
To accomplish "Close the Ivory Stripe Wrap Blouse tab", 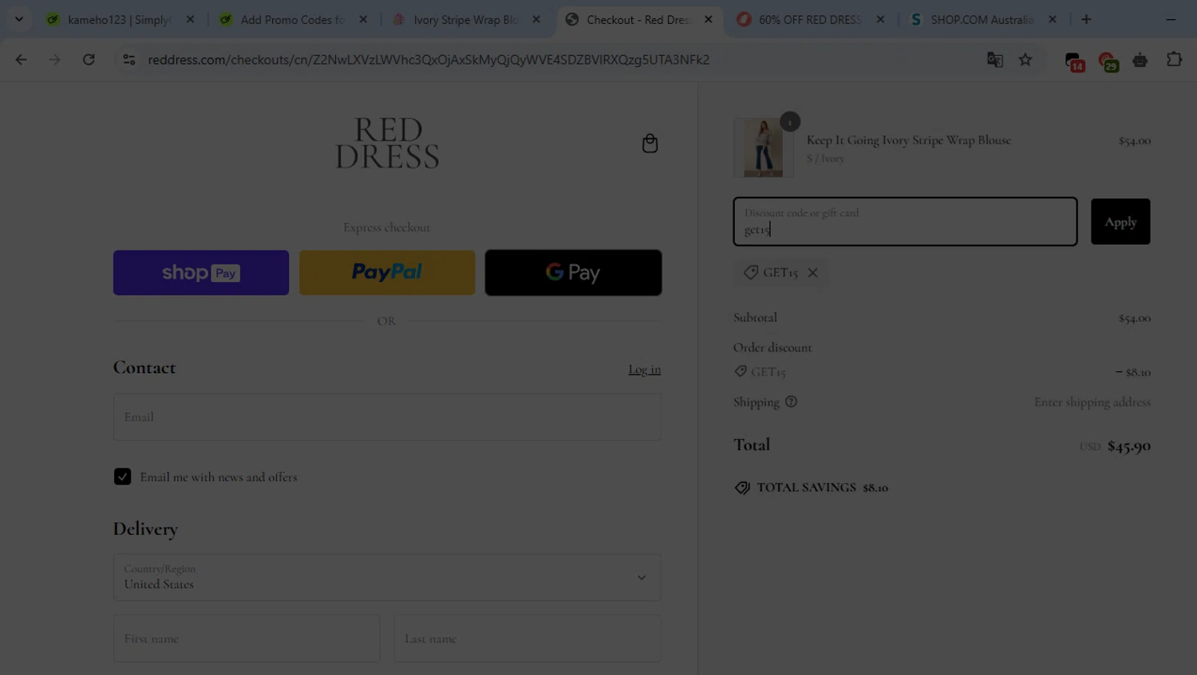I will 536,19.
